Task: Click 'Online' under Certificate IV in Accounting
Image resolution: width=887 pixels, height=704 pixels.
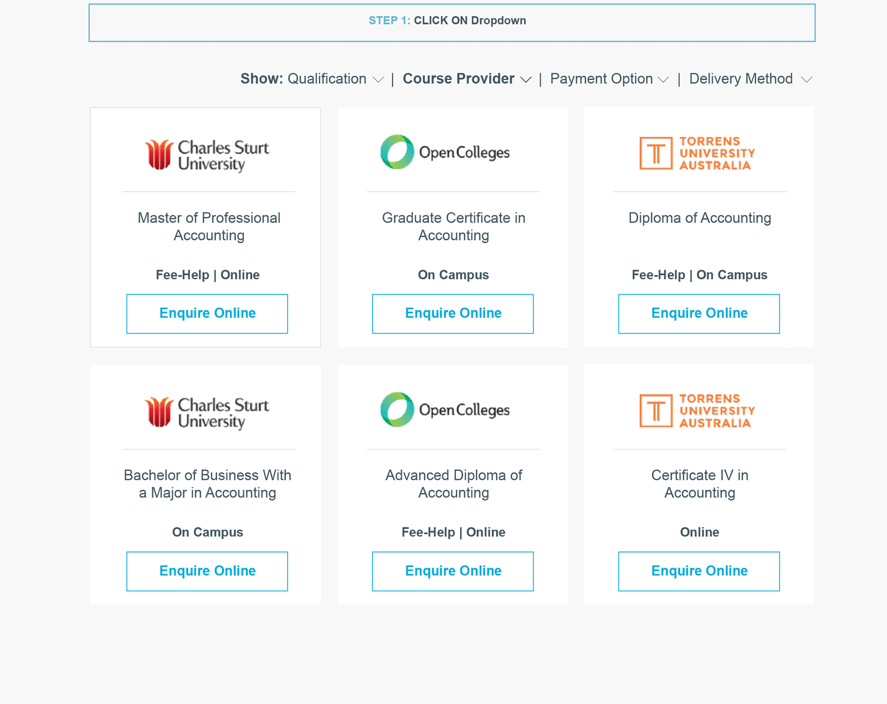Action: (700, 532)
